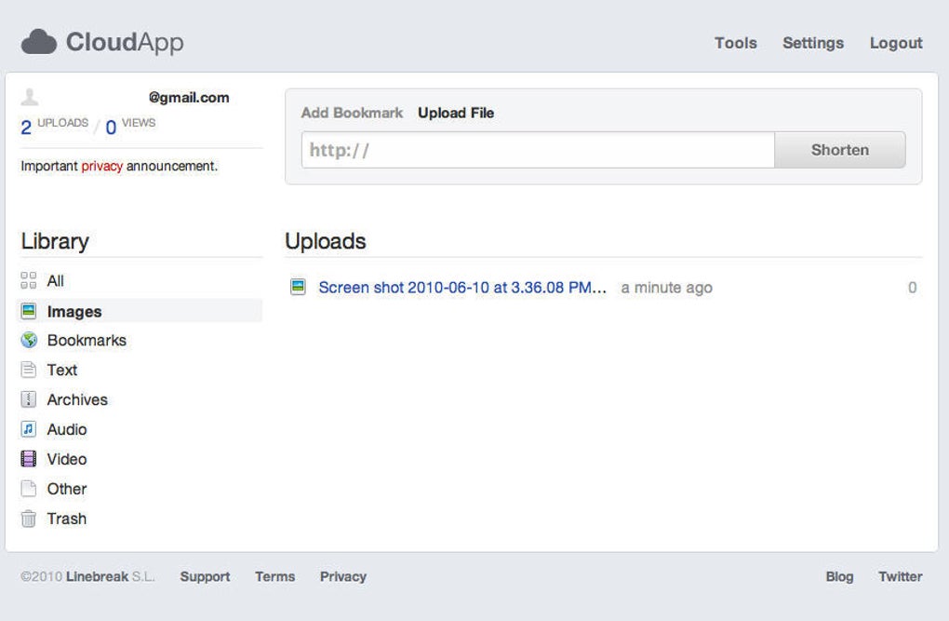Viewport: 949px width, 621px height.
Task: Click the red privacy announcement link
Action: [x=101, y=166]
